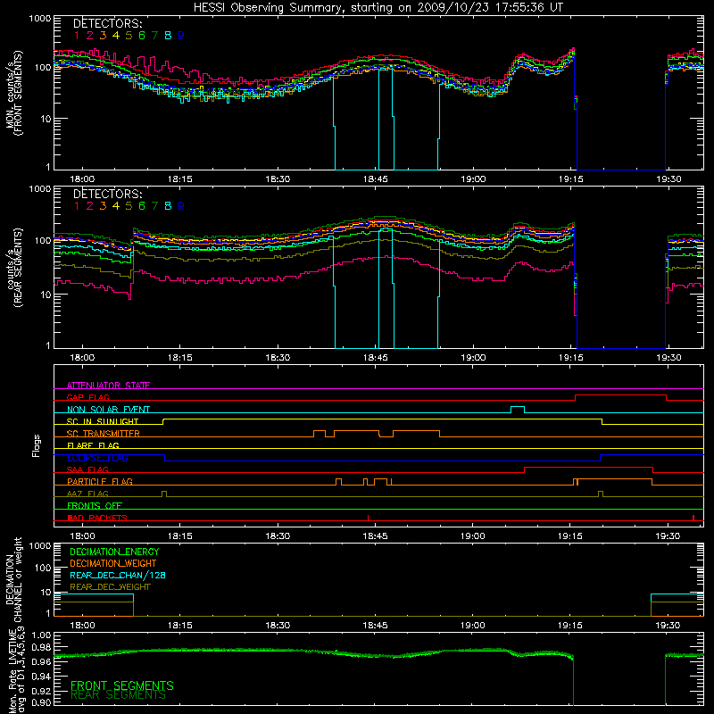Click the FLARE FLAG label
Screen dimensions: 714x714
coord(93,445)
